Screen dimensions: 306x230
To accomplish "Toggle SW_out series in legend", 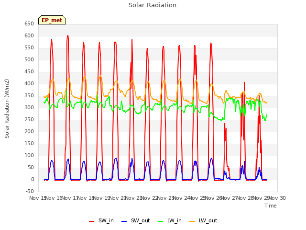I will (x=135, y=220).
